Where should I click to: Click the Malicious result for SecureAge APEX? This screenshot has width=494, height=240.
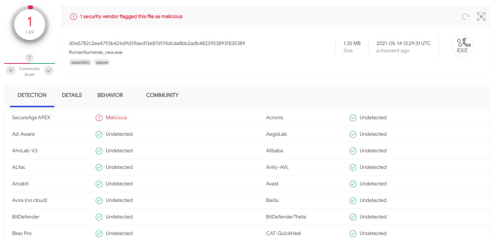pyautogui.click(x=116, y=118)
